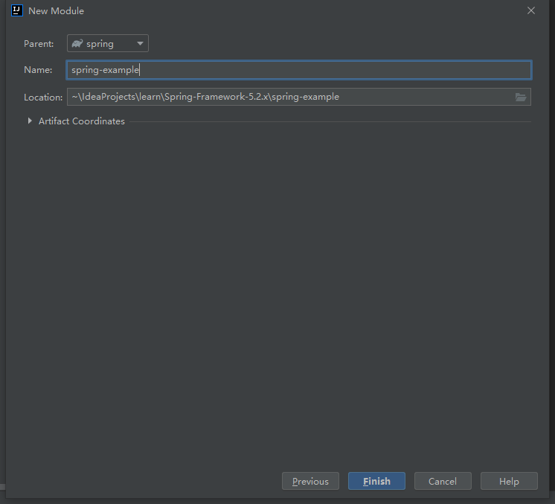Go back with the Previous button
Viewport: 555px width, 504px height.
pyautogui.click(x=310, y=481)
